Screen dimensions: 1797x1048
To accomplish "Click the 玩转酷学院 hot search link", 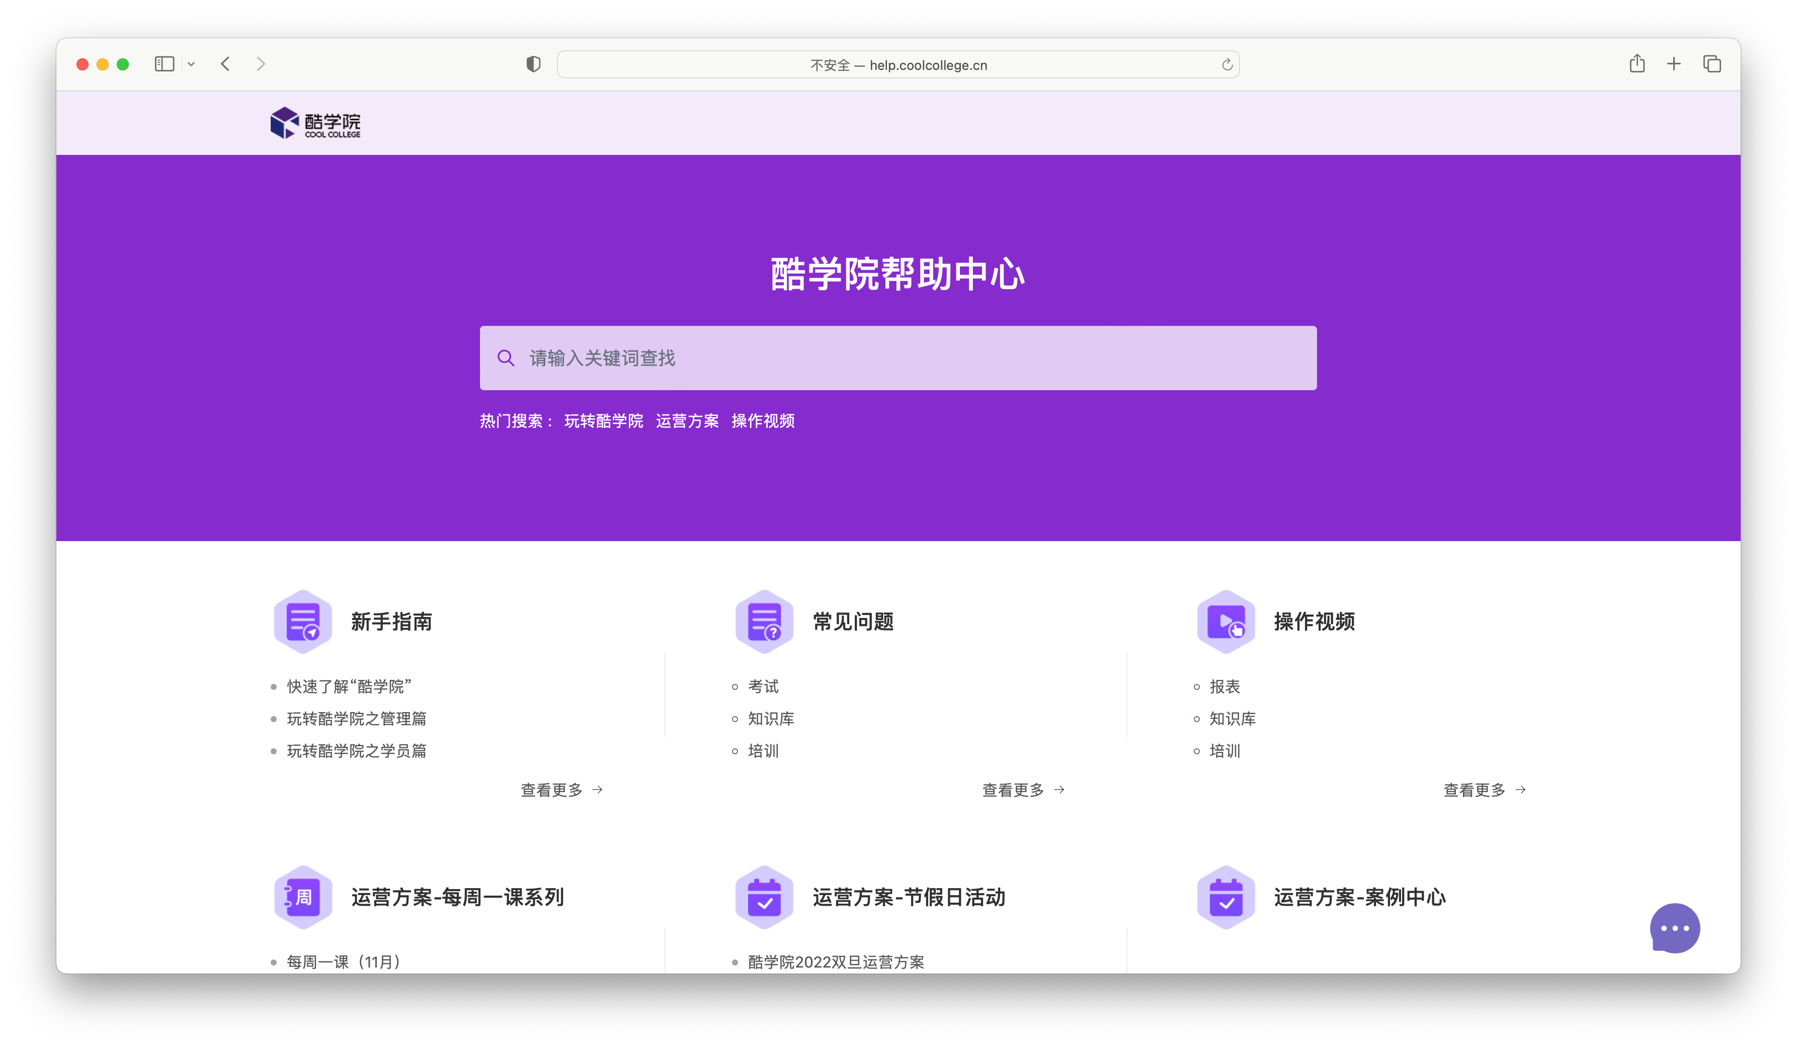I will pyautogui.click(x=603, y=420).
